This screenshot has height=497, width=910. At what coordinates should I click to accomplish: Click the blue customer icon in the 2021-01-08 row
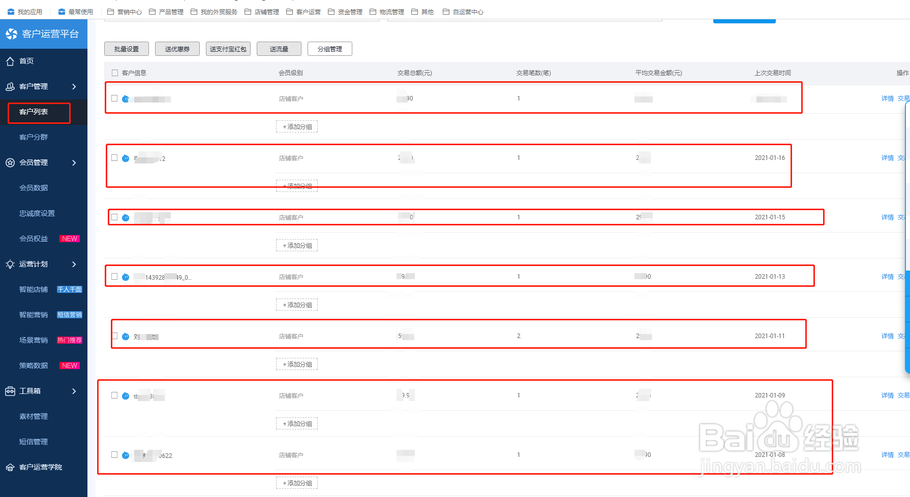(126, 455)
